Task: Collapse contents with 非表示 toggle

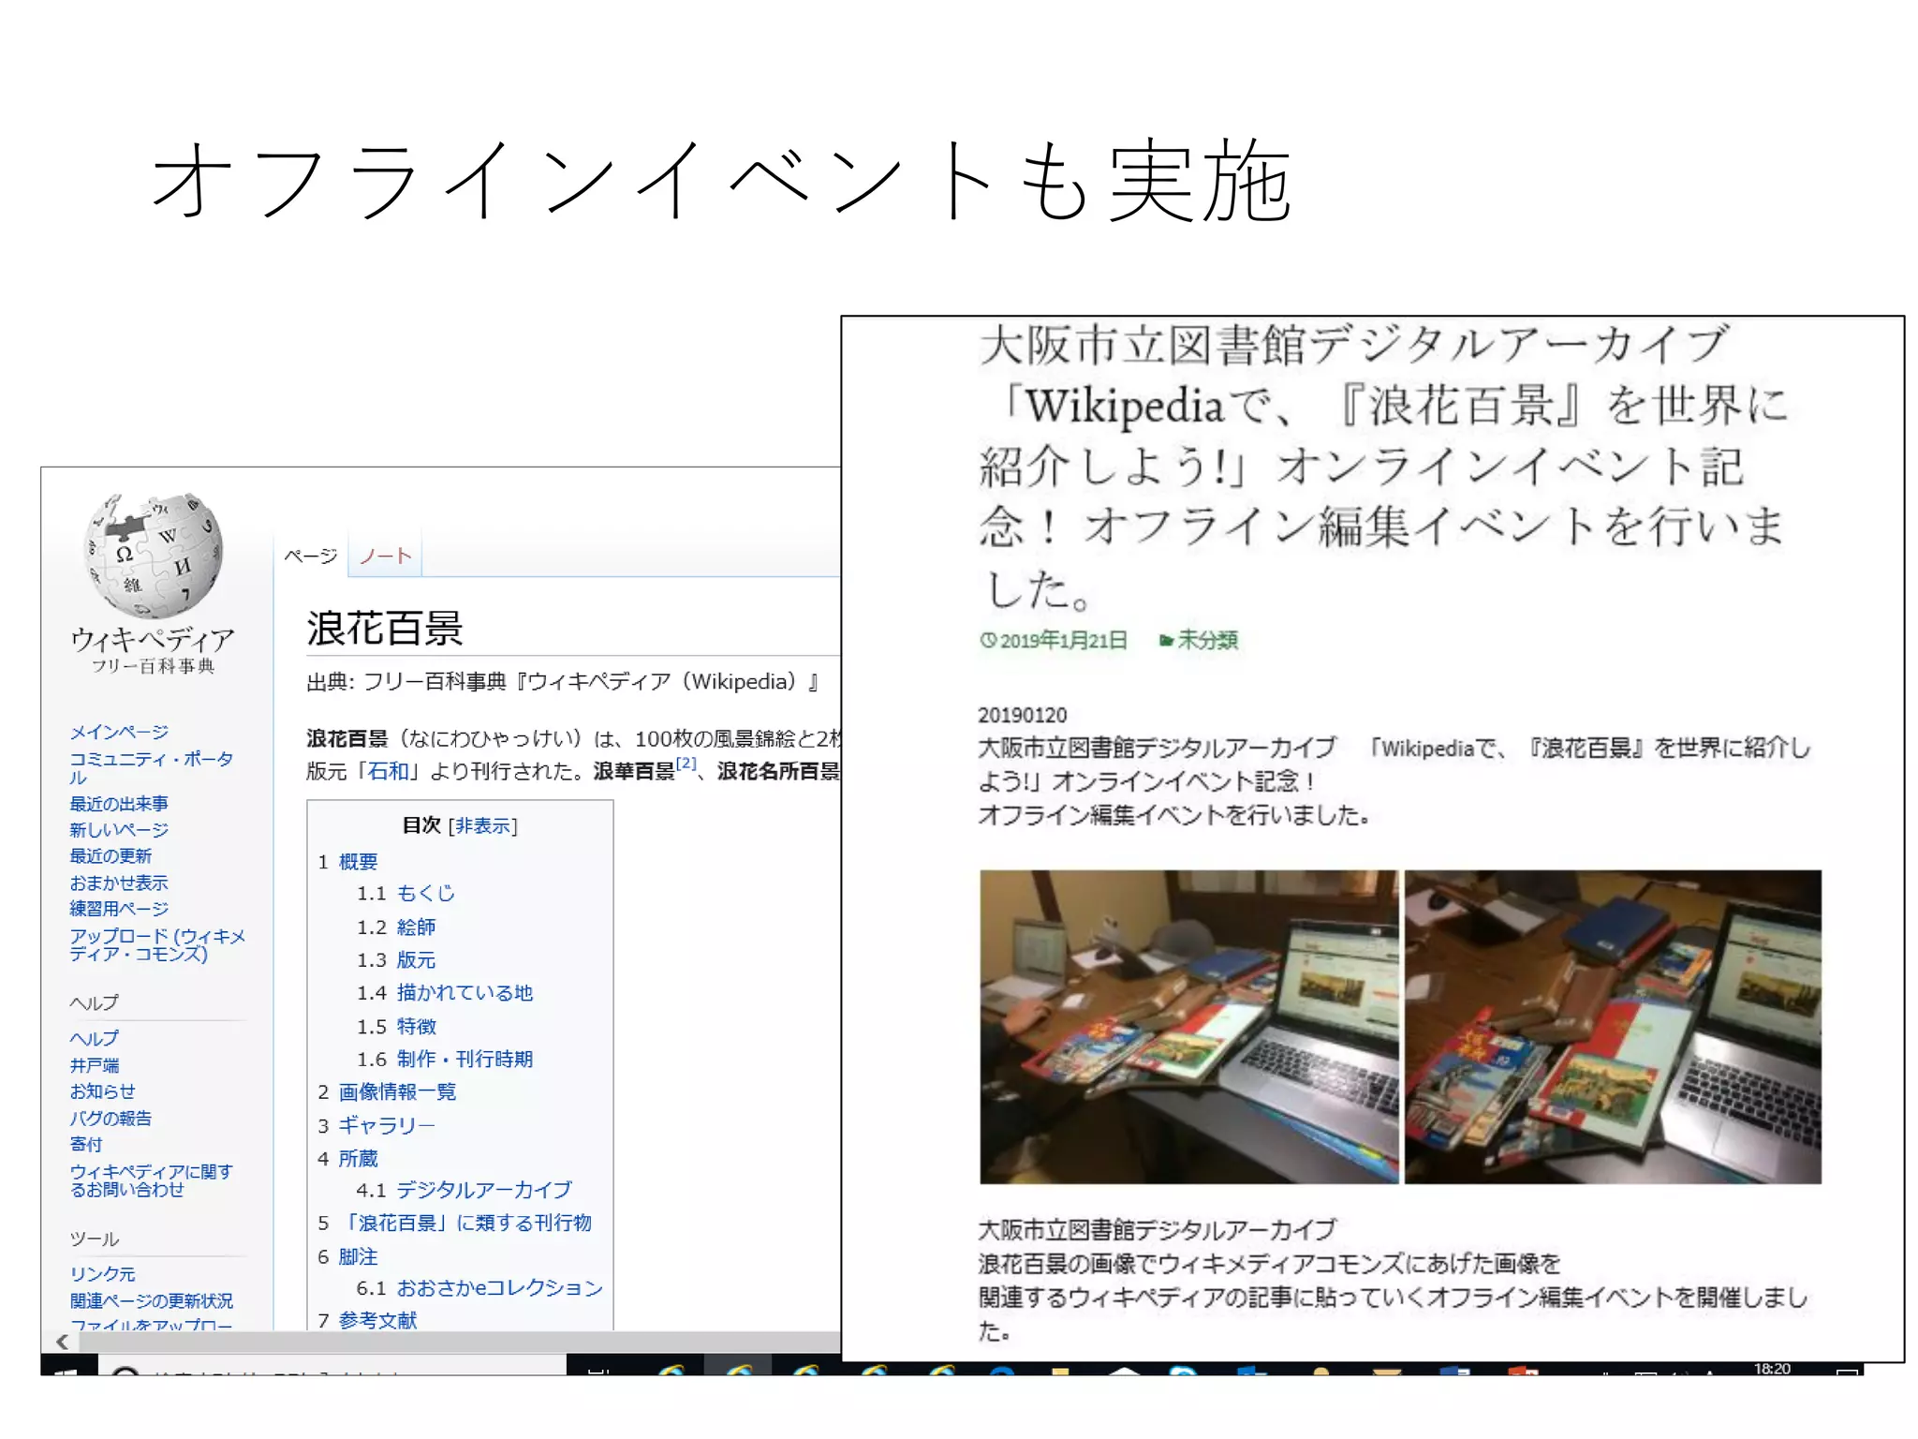Action: click(x=482, y=825)
